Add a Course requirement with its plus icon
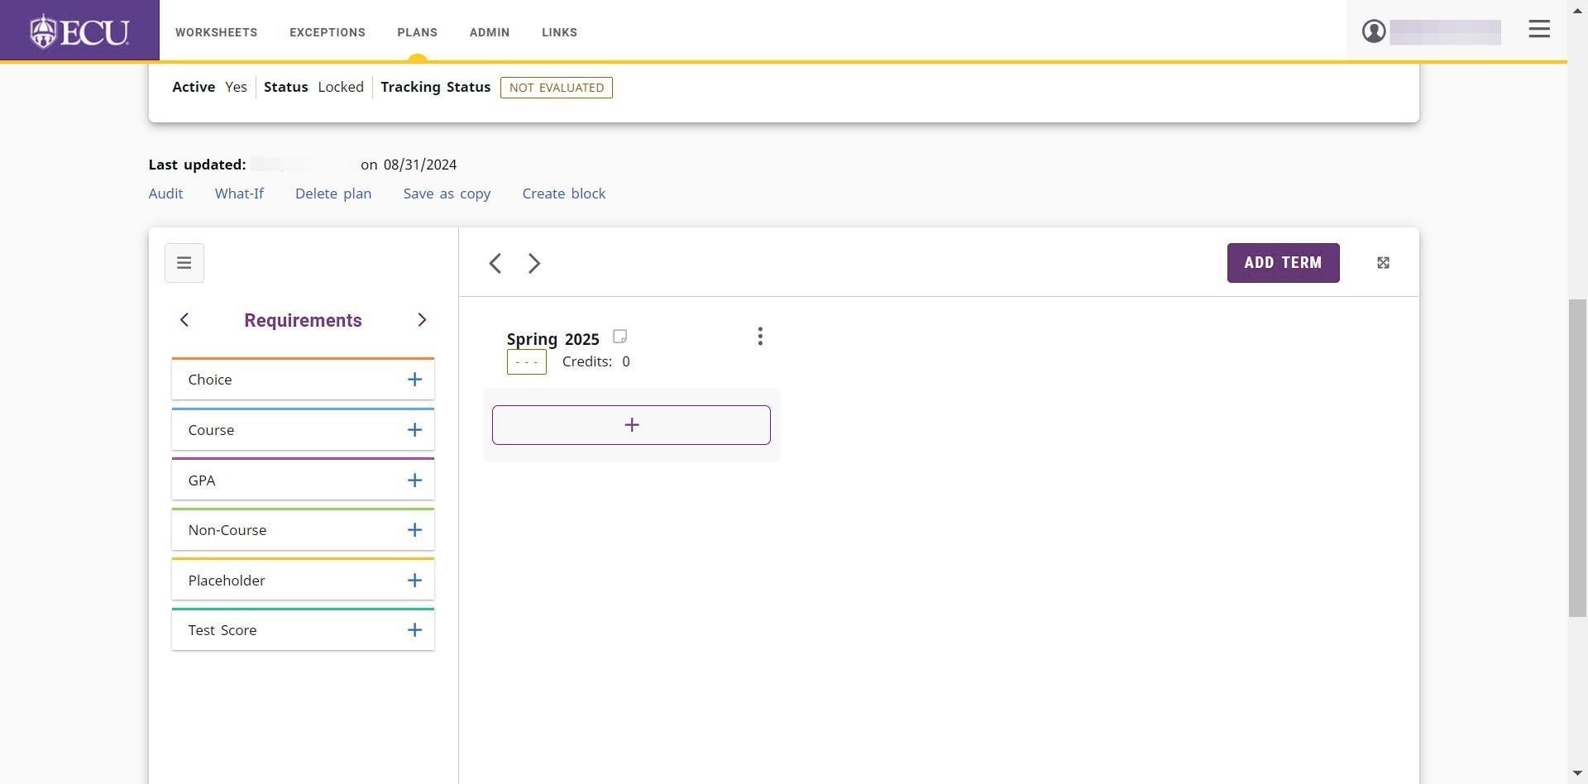The height and width of the screenshot is (784, 1588). 414,430
